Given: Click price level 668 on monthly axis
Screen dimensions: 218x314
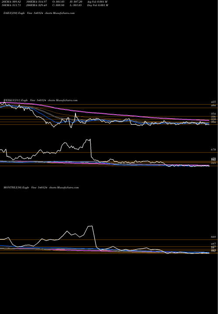Looking at the screenshot, I should click(213, 237).
